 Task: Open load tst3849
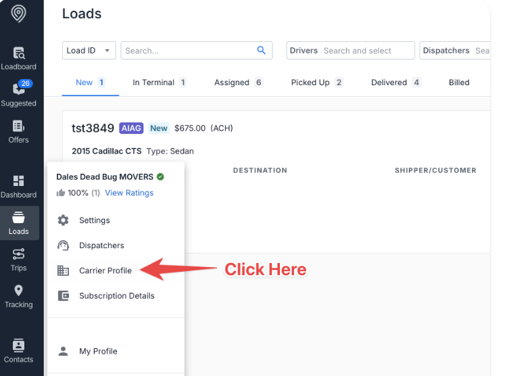pyautogui.click(x=93, y=128)
